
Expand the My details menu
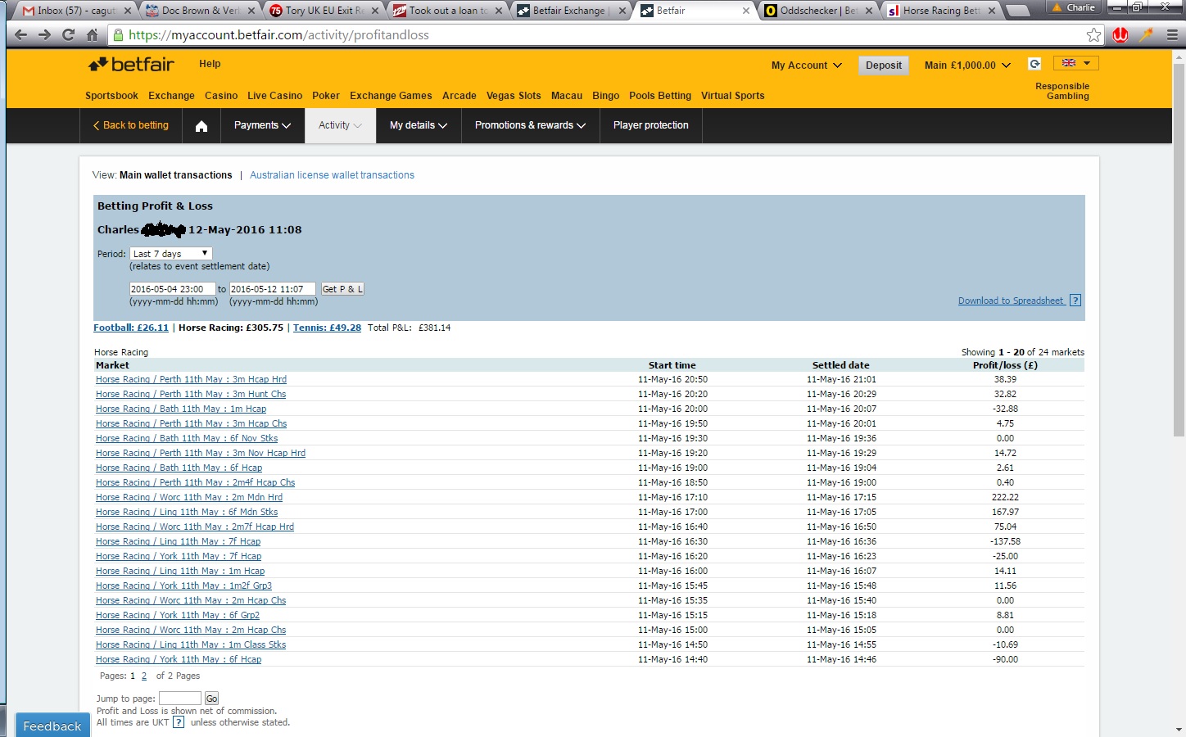419,125
